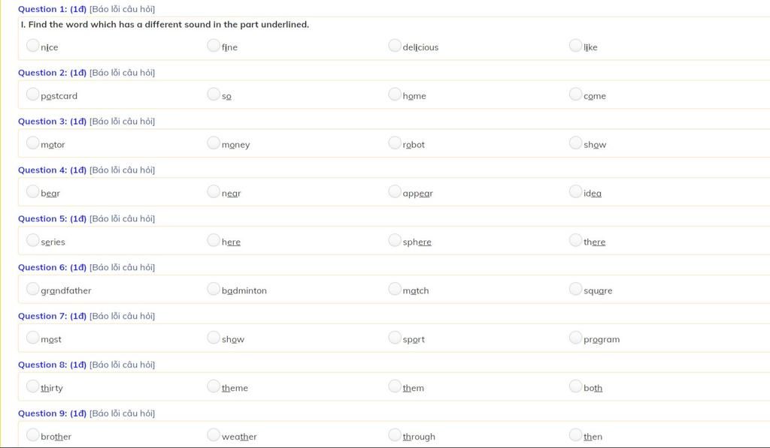Click the 'Báo lỗi câu hỏi' link of Question 9
This screenshot has width=770, height=448.
point(122,413)
